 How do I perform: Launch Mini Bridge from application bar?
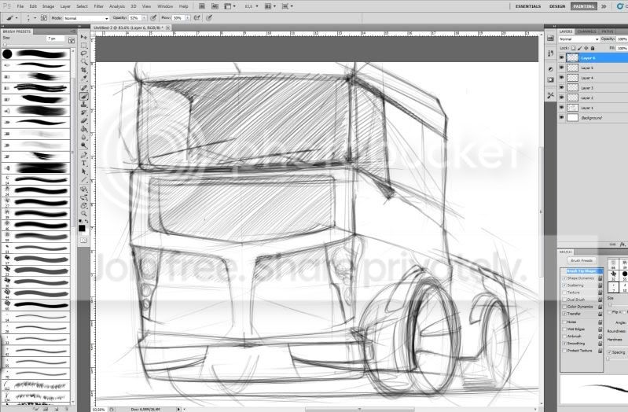[215, 6]
